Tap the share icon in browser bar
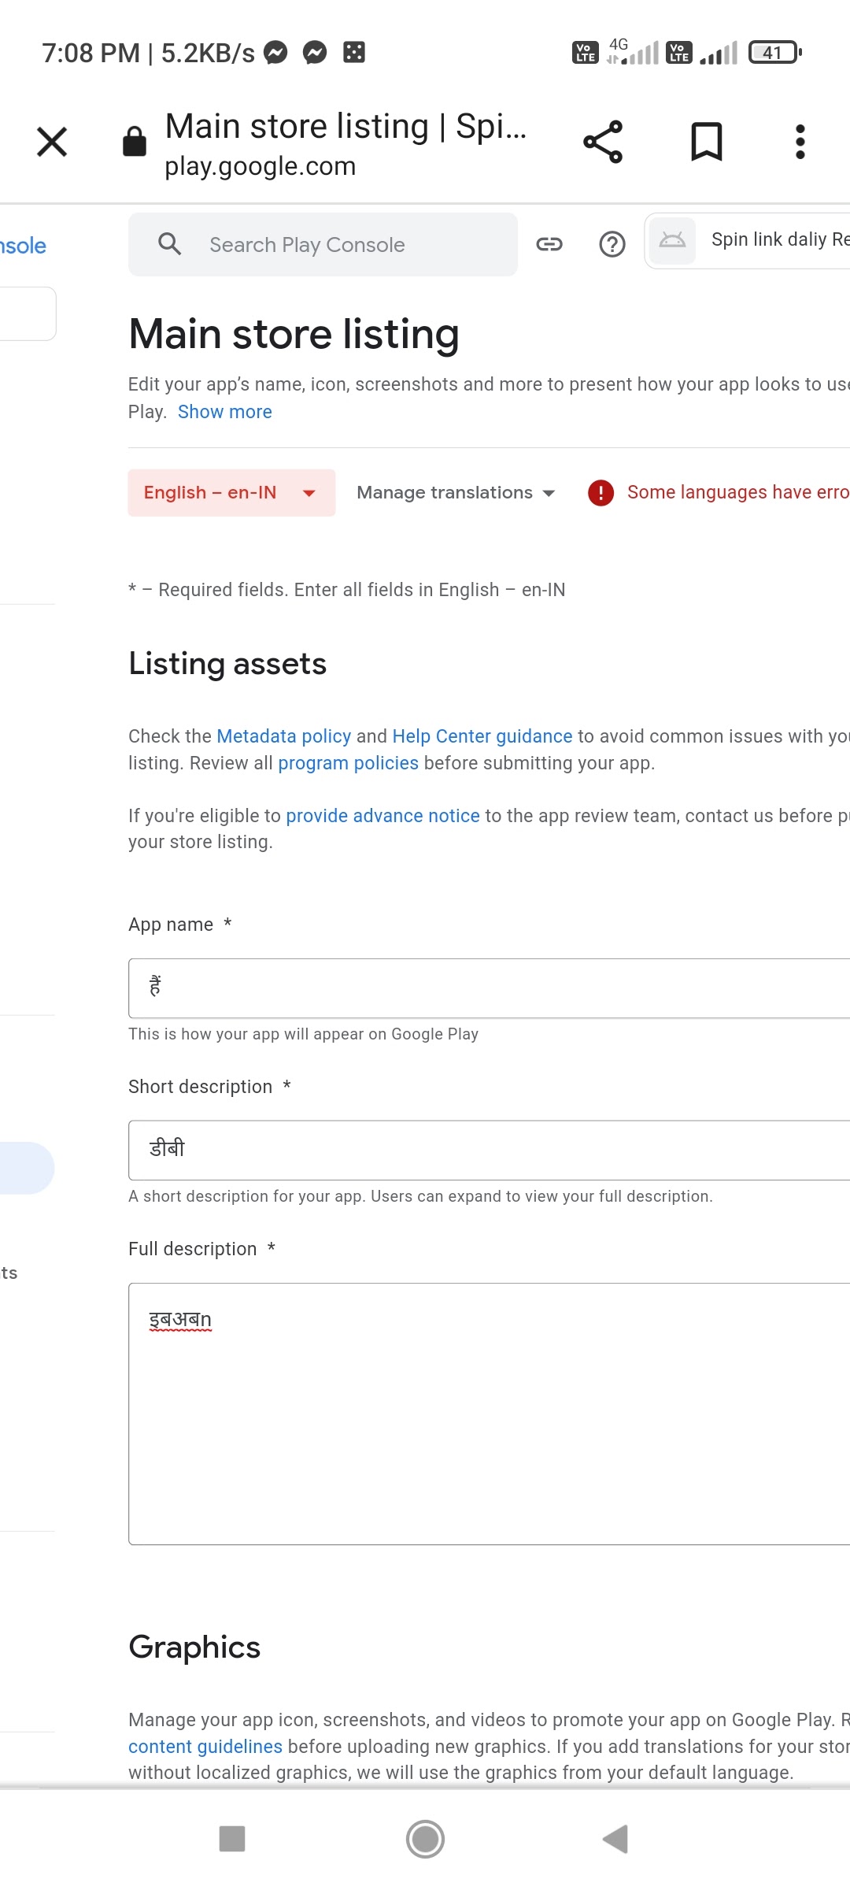850x1890 pixels. click(x=603, y=142)
